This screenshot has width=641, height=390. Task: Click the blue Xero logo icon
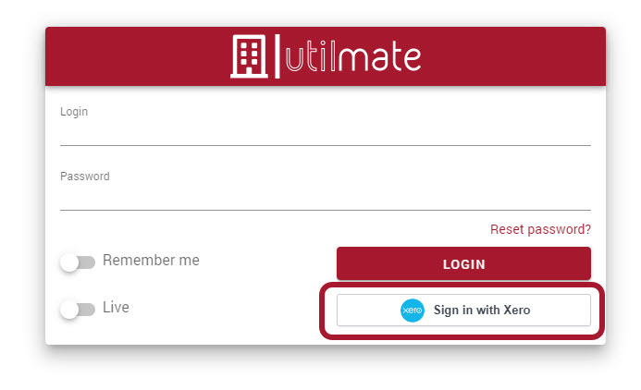[x=412, y=311]
